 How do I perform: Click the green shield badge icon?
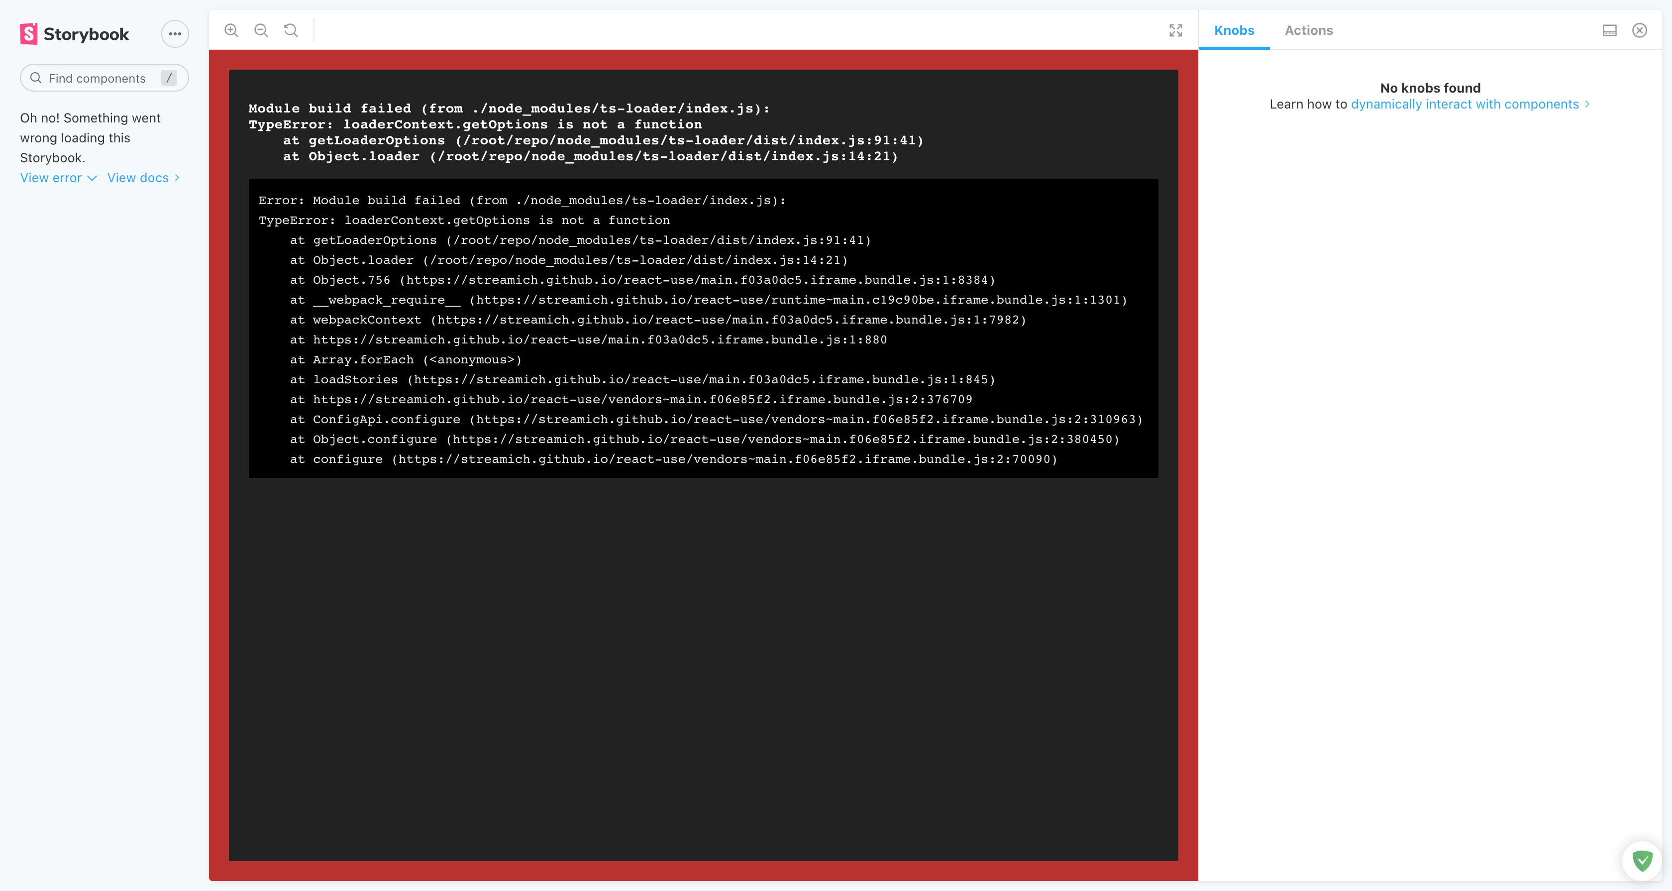(1642, 861)
